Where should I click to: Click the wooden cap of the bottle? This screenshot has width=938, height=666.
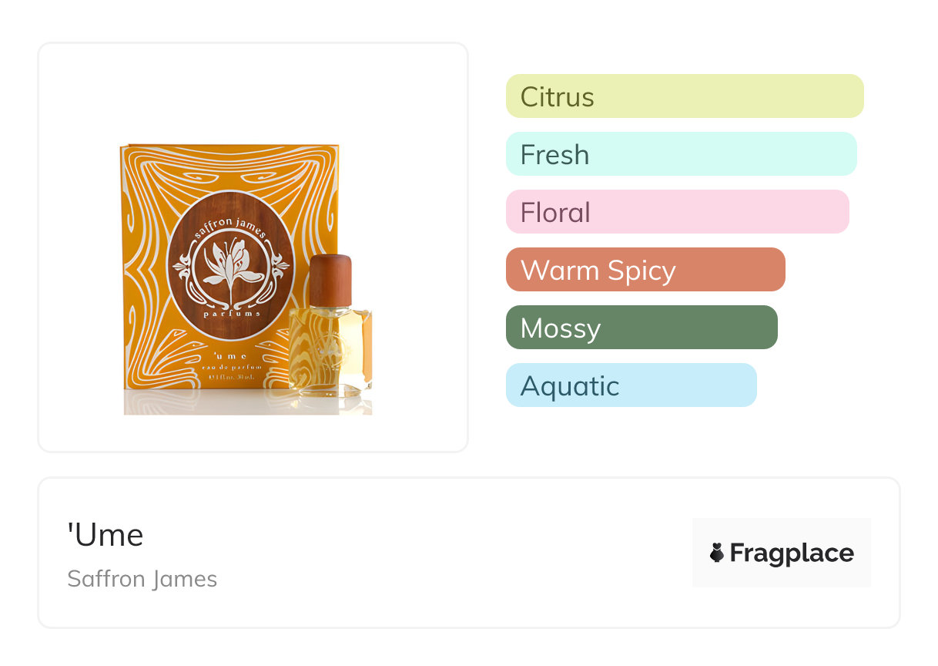coord(330,279)
